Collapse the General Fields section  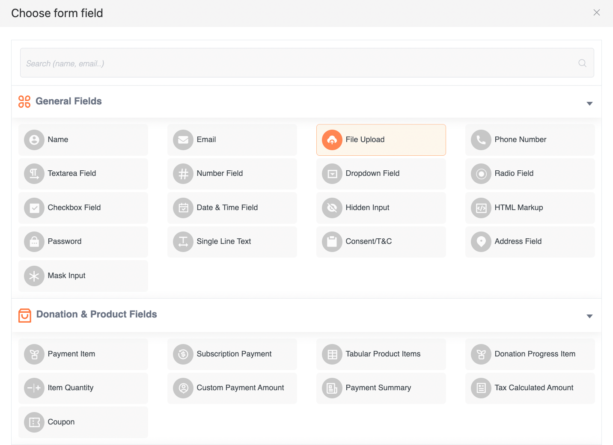pyautogui.click(x=589, y=103)
